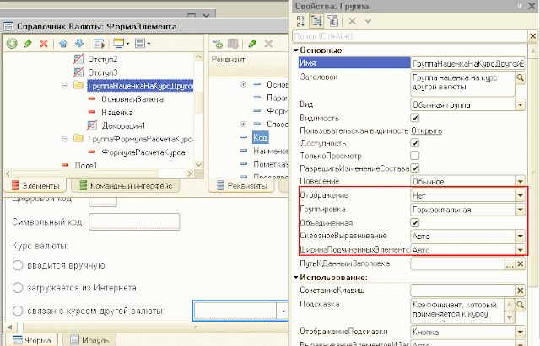Select the ОсновнаяВалюта tree item
Screen dimensions: 540x346
pos(132,99)
